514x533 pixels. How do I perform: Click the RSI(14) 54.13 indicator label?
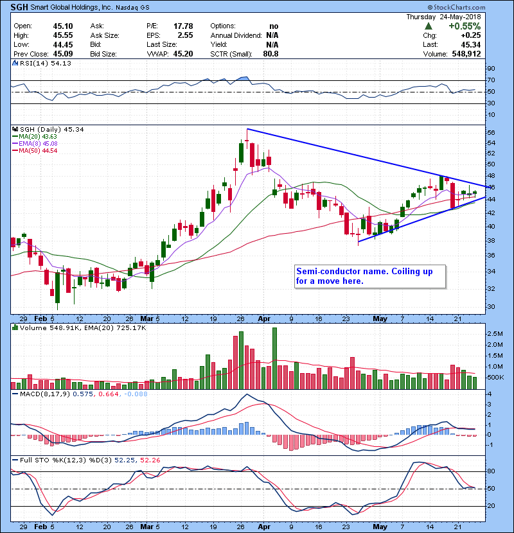(46, 63)
